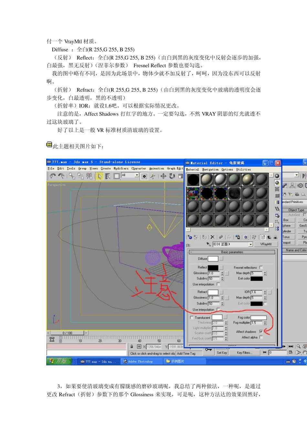The width and height of the screenshot is (307, 435).
Task: Click the Undo arrow in 3ds max toolbar
Action: pyautogui.click(x=52, y=176)
